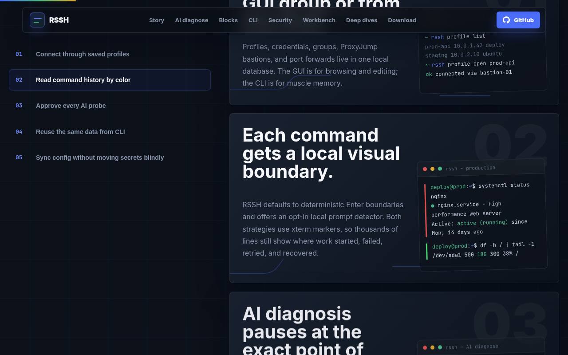The width and height of the screenshot is (568, 355).
Task: Open the Security nav link
Action: (280, 20)
